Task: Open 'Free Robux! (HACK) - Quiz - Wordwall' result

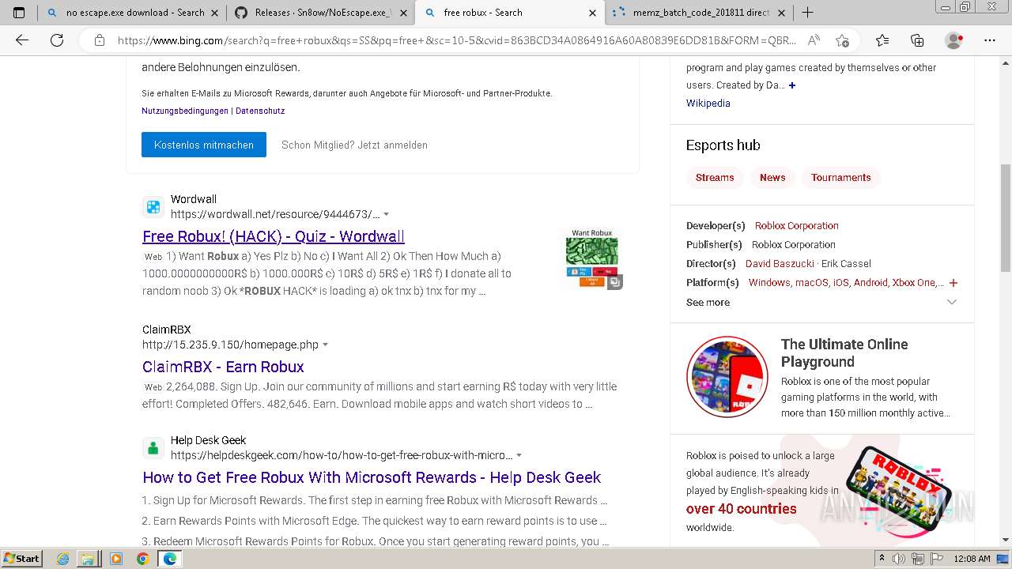Action: coord(274,236)
